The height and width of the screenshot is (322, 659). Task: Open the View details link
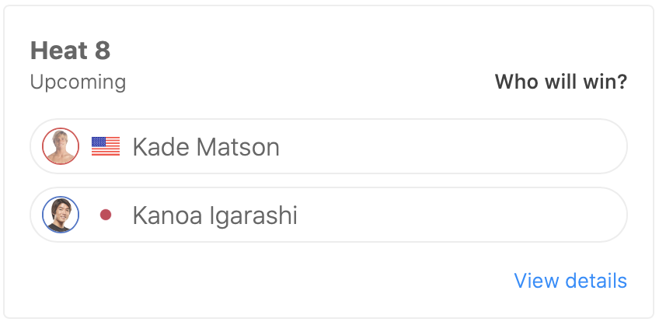click(x=570, y=281)
